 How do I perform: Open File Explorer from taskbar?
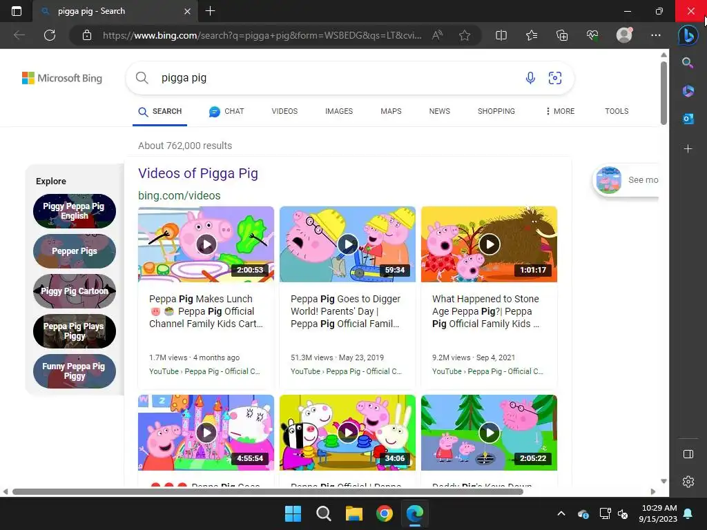[354, 513]
